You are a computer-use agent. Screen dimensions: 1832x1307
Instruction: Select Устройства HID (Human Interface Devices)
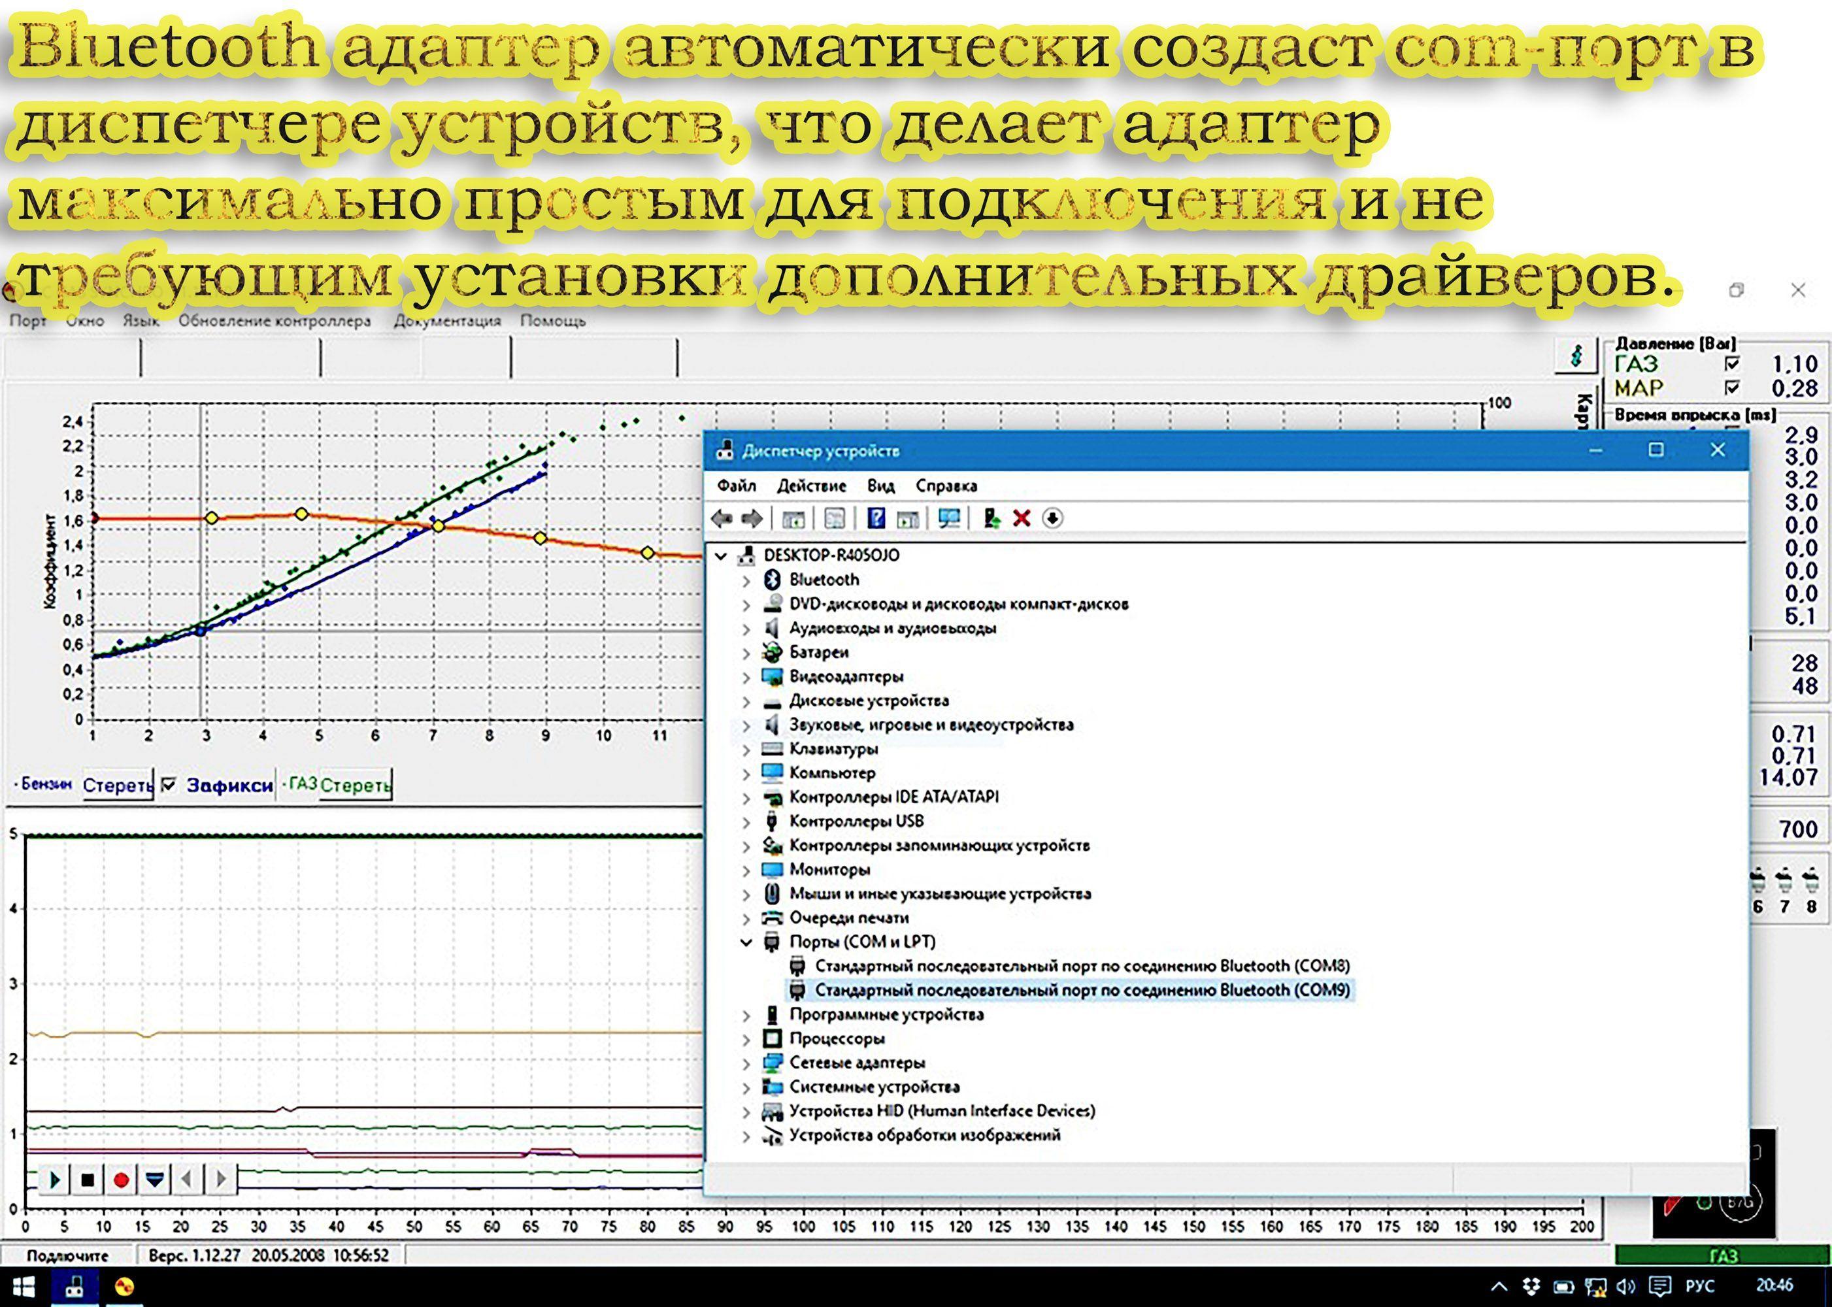[x=942, y=1112]
